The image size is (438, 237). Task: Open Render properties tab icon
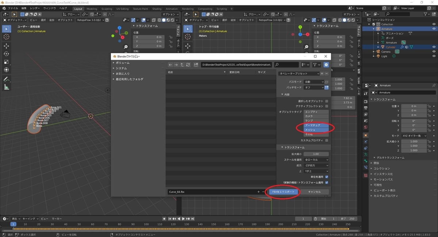coord(366,102)
